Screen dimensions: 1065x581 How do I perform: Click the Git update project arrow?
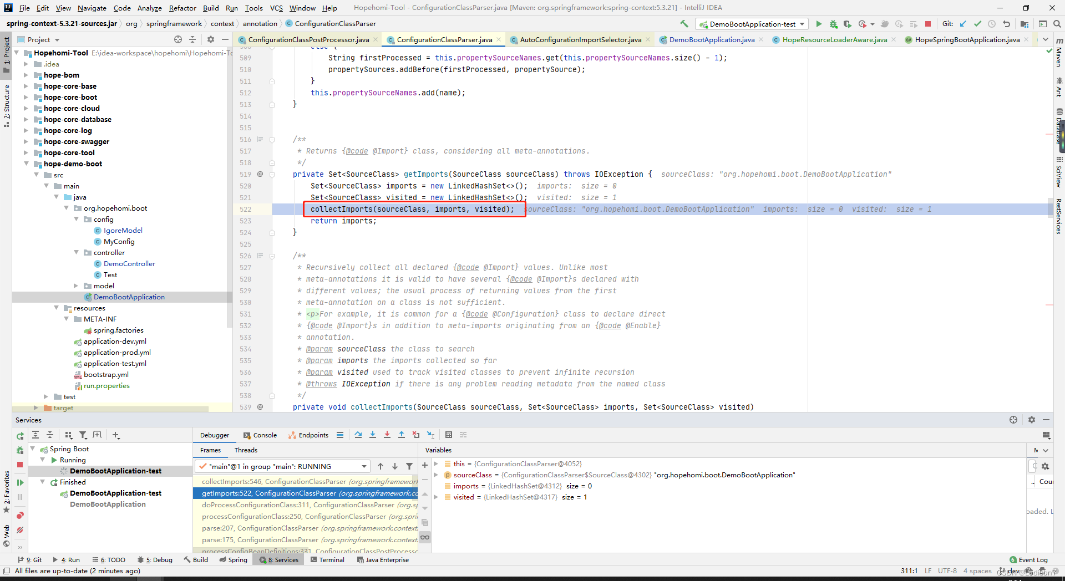click(x=963, y=24)
